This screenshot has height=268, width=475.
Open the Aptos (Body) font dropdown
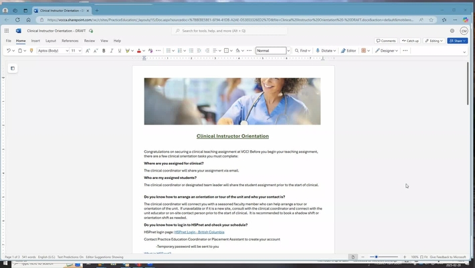point(52,51)
